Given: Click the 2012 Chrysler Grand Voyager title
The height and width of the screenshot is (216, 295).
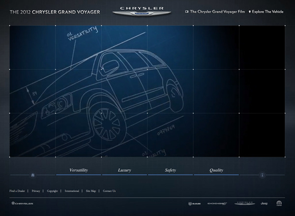Looking at the screenshot, I should (55, 12).
